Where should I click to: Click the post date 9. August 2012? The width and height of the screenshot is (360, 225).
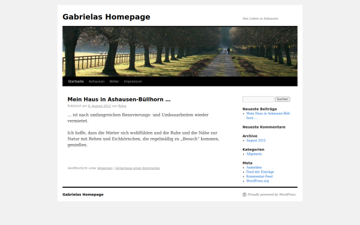(100, 106)
